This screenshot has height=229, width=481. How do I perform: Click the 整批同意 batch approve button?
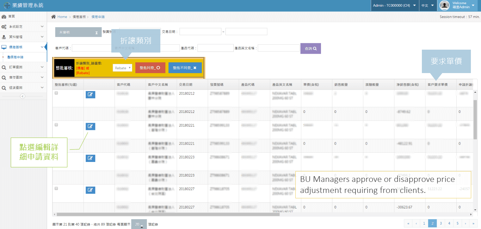(150, 68)
